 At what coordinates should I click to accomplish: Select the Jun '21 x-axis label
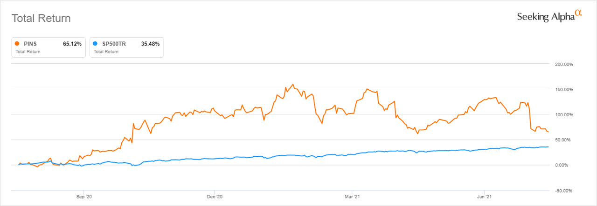pos(484,197)
